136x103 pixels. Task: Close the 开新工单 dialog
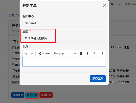tap(104, 6)
